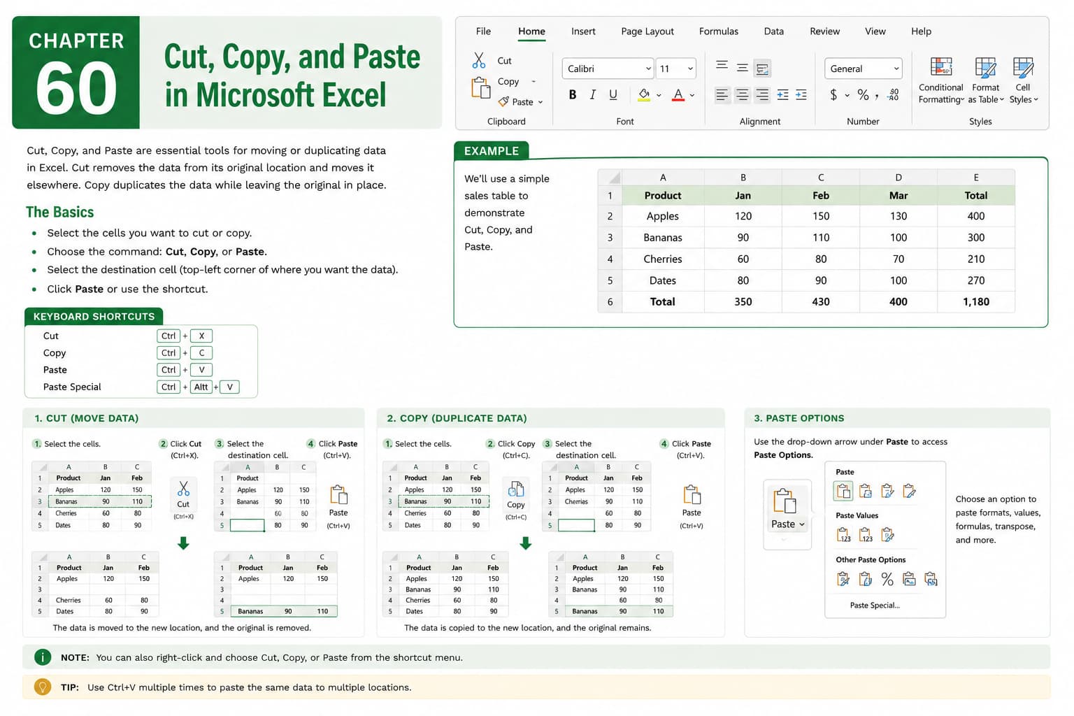Click the yellow fill color bucket
The image size is (1074, 716).
pyautogui.click(x=644, y=94)
